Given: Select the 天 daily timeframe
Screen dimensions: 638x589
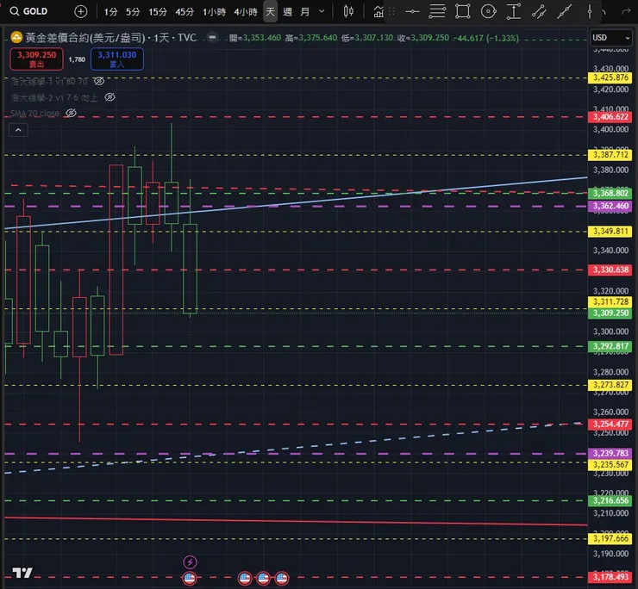Looking at the screenshot, I should 270,12.
